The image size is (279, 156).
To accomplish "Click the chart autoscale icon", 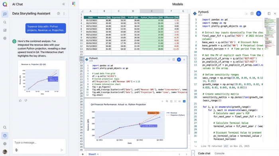I will 175,101.
